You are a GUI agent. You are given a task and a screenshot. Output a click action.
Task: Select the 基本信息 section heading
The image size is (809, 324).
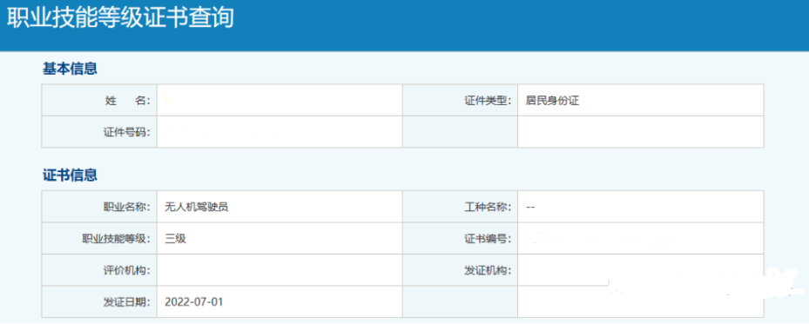[70, 69]
